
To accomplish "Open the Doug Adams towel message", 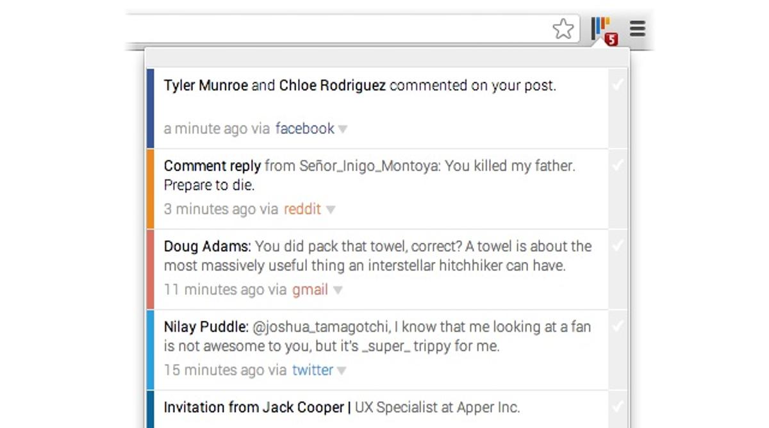I will point(377,256).
